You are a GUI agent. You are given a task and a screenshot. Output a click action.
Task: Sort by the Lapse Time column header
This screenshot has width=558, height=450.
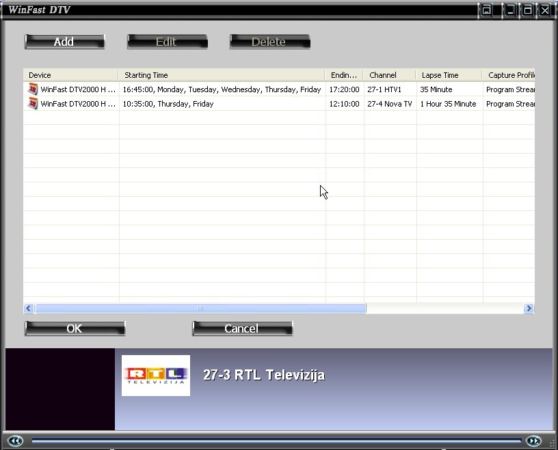[x=449, y=75]
